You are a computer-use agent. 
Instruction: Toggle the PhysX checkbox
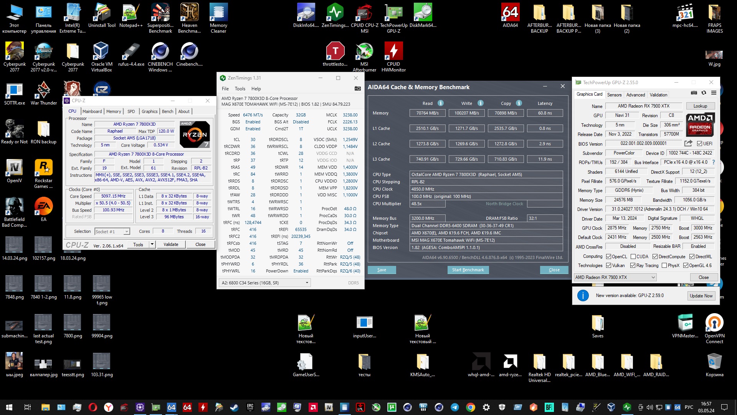coord(664,266)
